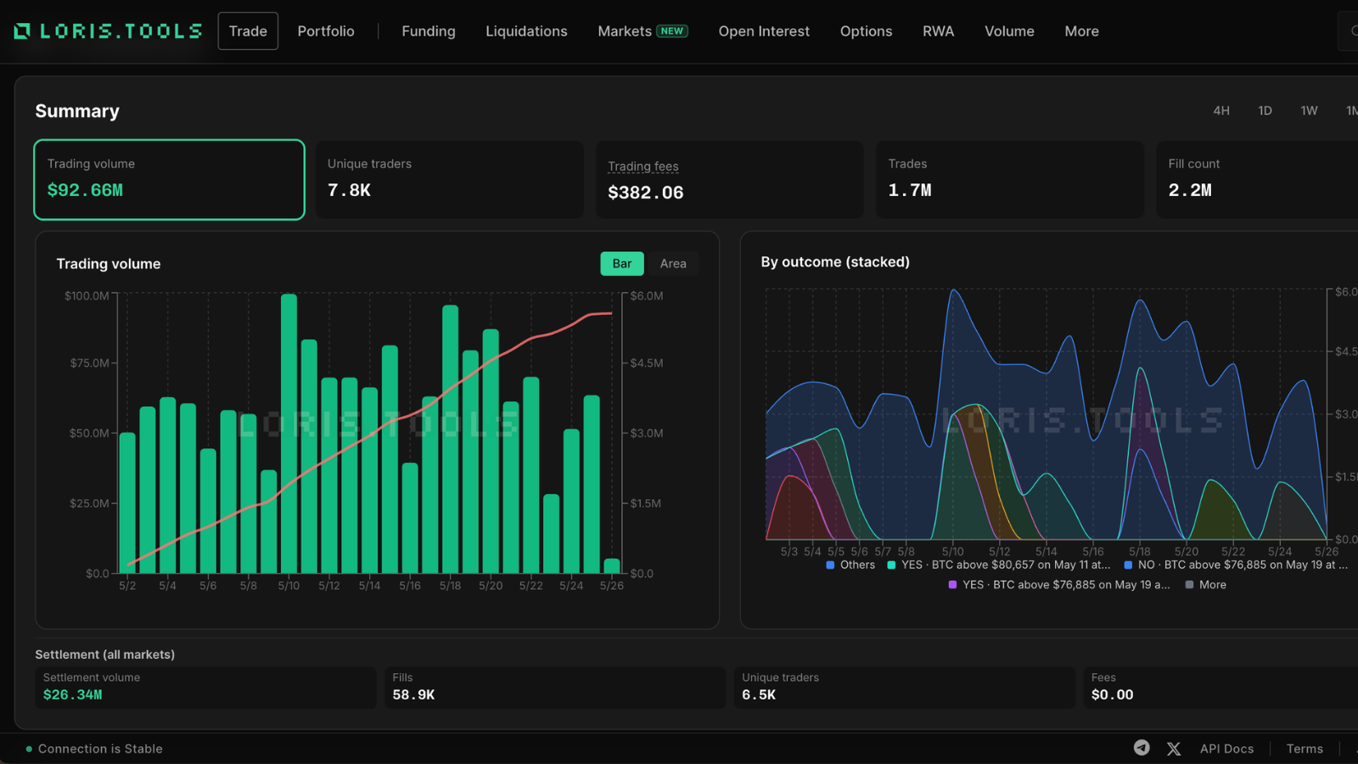The height and width of the screenshot is (764, 1358).
Task: Toggle YES BTC above $76,885 legend entry
Action: pyautogui.click(x=1058, y=585)
